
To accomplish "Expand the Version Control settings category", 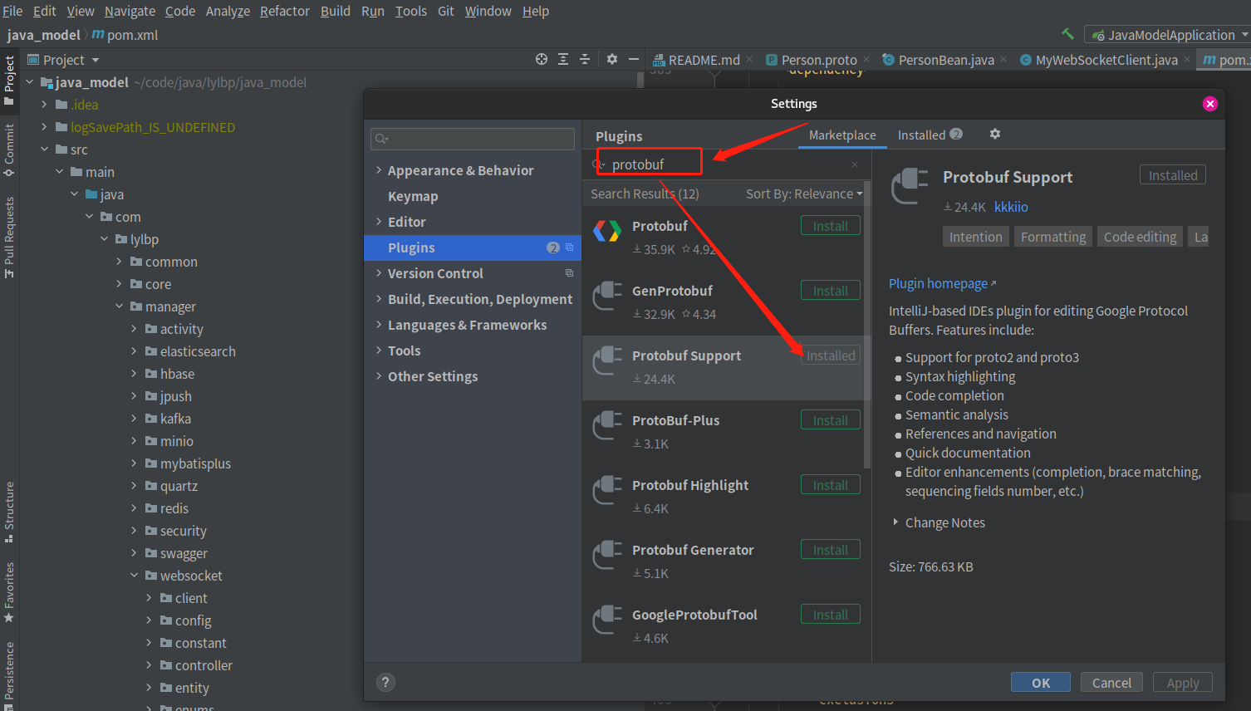I will [x=379, y=272].
